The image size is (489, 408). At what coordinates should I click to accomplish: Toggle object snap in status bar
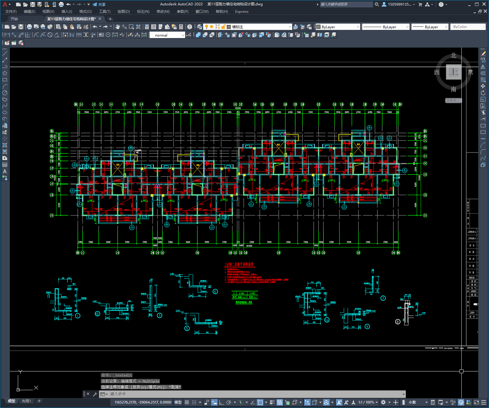tap(260, 402)
